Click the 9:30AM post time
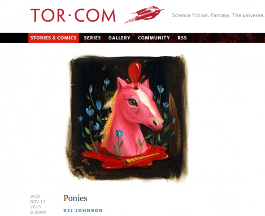The width and height of the screenshot is (265, 216). point(38,212)
